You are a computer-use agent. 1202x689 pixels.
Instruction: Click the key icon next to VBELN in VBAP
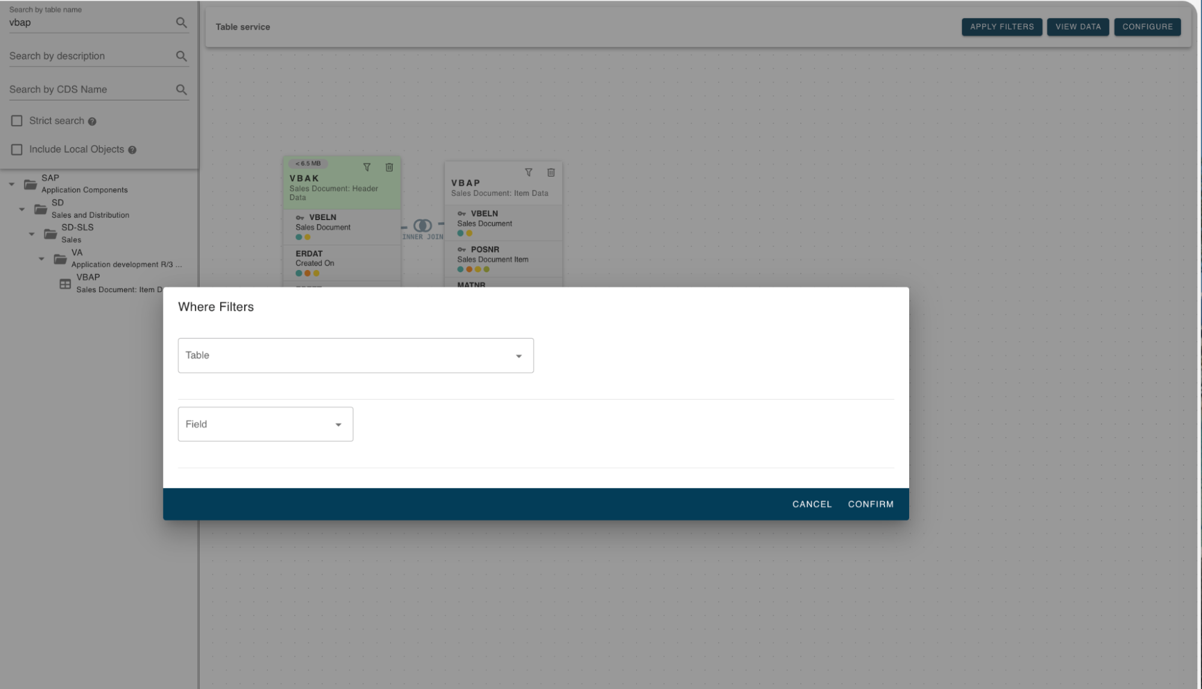coord(461,213)
